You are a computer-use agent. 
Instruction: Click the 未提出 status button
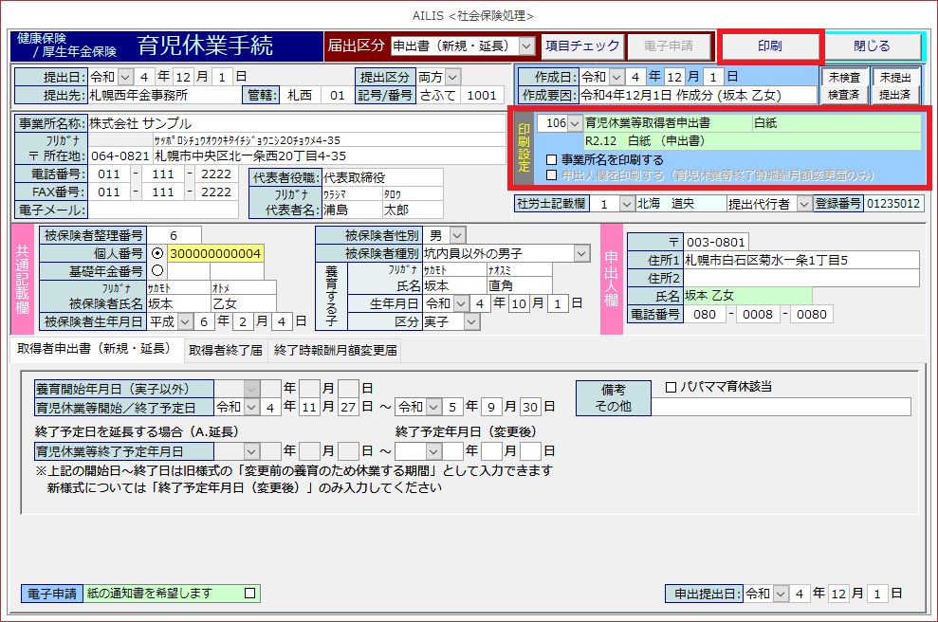click(895, 77)
